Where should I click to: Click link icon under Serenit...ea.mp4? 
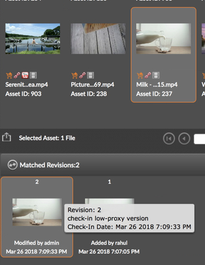(x=17, y=75)
